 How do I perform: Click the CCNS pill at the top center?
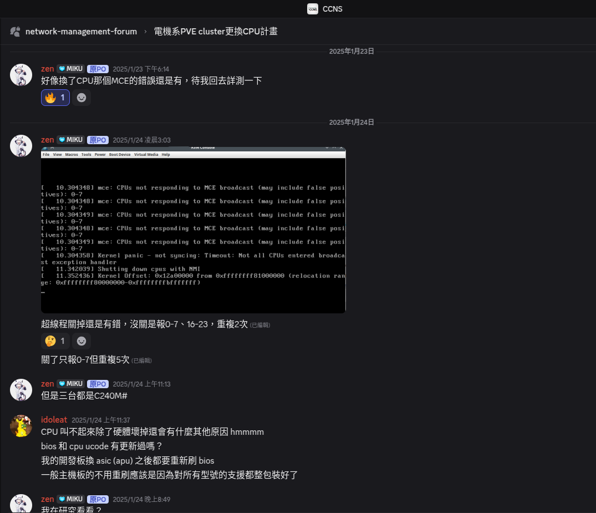coord(325,9)
